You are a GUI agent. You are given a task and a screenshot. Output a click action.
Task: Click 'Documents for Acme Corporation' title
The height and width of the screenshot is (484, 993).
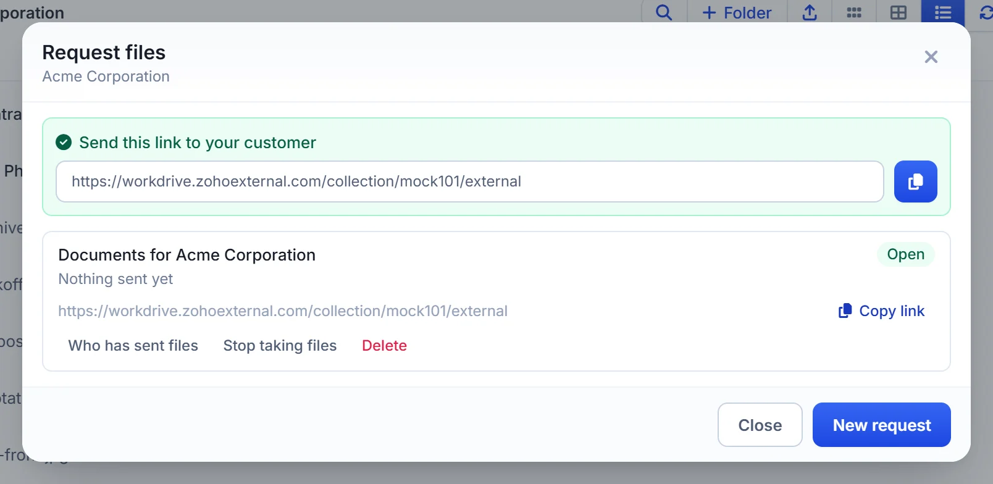click(x=187, y=255)
